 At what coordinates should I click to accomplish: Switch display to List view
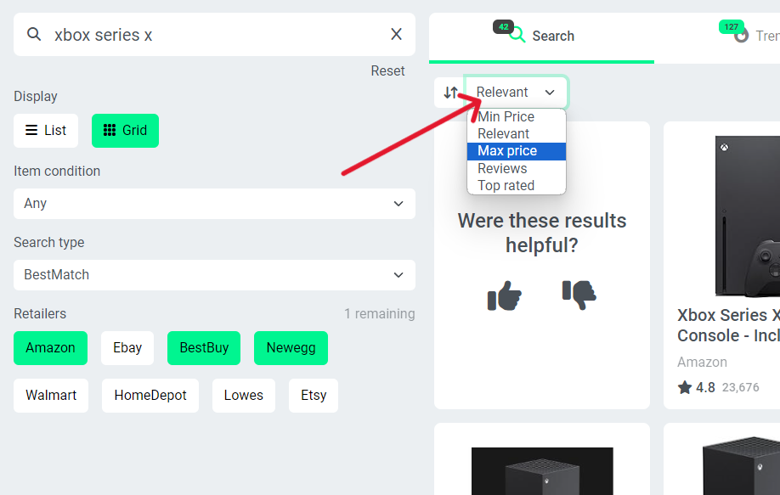(46, 131)
